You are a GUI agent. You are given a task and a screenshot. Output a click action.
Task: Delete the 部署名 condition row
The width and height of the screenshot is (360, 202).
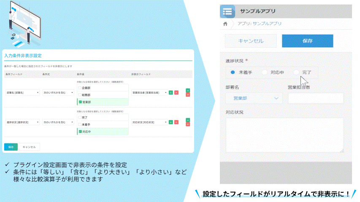click(x=188, y=95)
